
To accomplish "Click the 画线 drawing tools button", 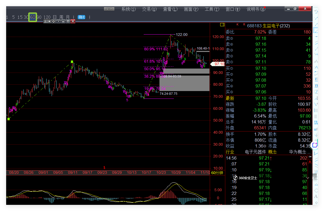I will (81, 17).
